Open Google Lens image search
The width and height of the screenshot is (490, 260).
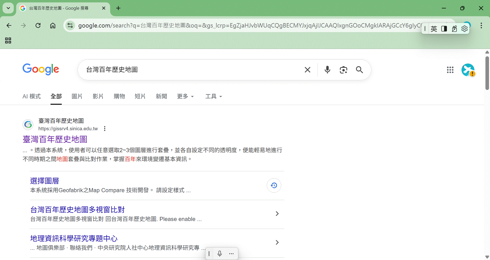[x=343, y=70]
